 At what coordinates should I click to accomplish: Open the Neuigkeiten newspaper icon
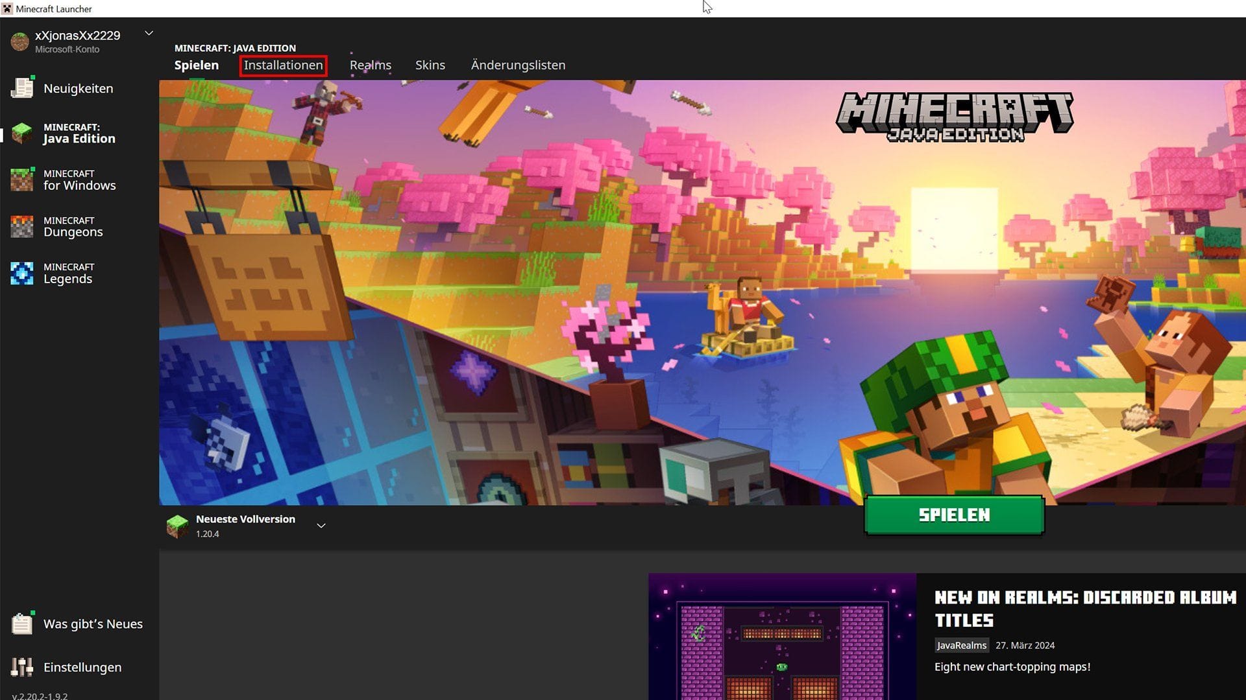click(x=22, y=87)
